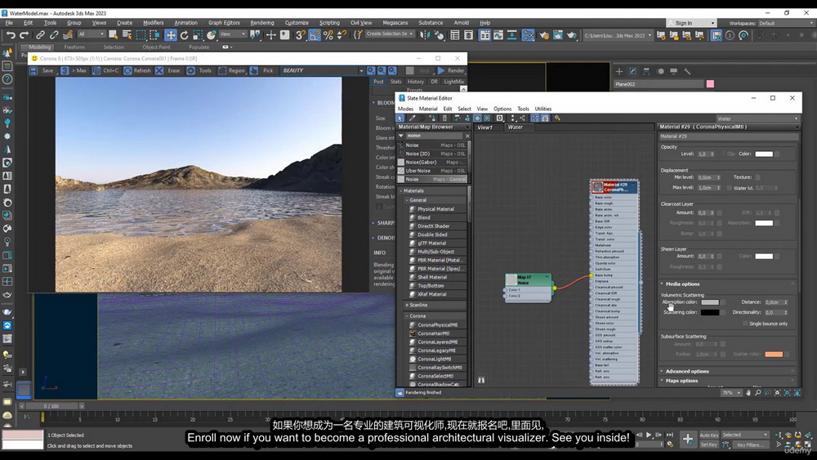
Task: Click the Pick tool in Corona frame buffer
Action: pyautogui.click(x=261, y=70)
